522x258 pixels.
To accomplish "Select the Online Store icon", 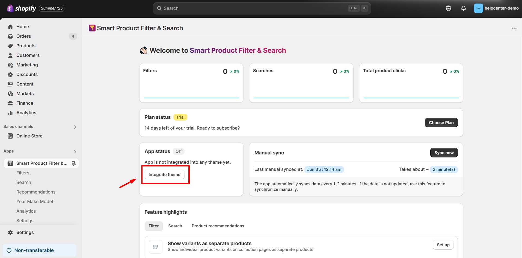I will [x=10, y=136].
